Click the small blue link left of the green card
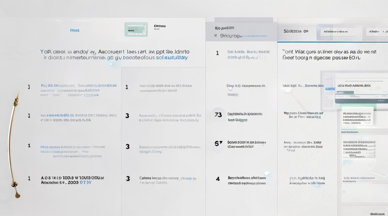 tap(75, 30)
